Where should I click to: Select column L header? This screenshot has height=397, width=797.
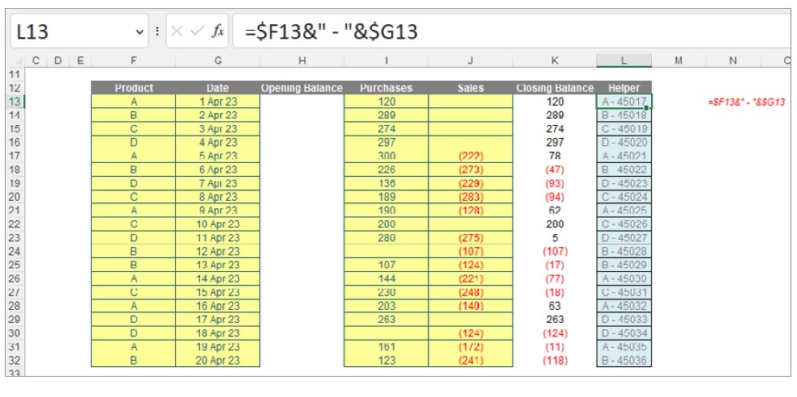click(624, 61)
